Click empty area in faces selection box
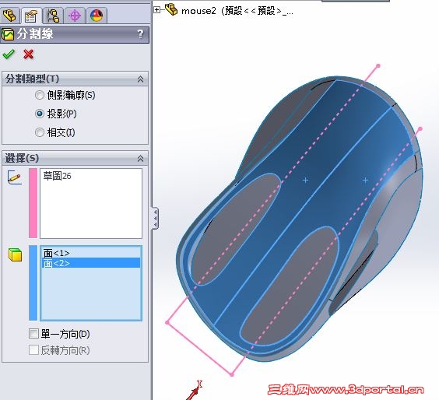Screen dimensions: 439x400 (91, 294)
